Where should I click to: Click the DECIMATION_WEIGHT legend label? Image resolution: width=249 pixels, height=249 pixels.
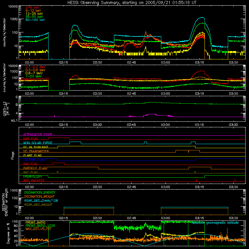(x=40, y=196)
